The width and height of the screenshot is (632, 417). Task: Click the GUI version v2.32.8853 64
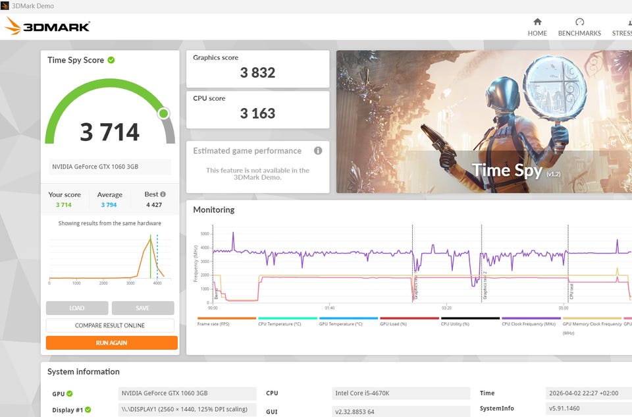[x=401, y=411]
